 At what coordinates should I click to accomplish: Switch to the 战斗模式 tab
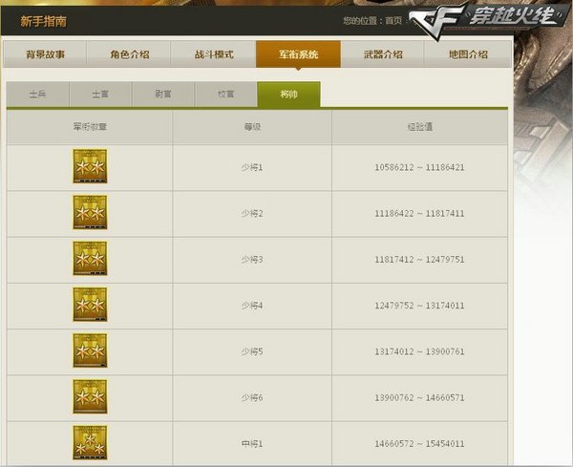coord(214,54)
